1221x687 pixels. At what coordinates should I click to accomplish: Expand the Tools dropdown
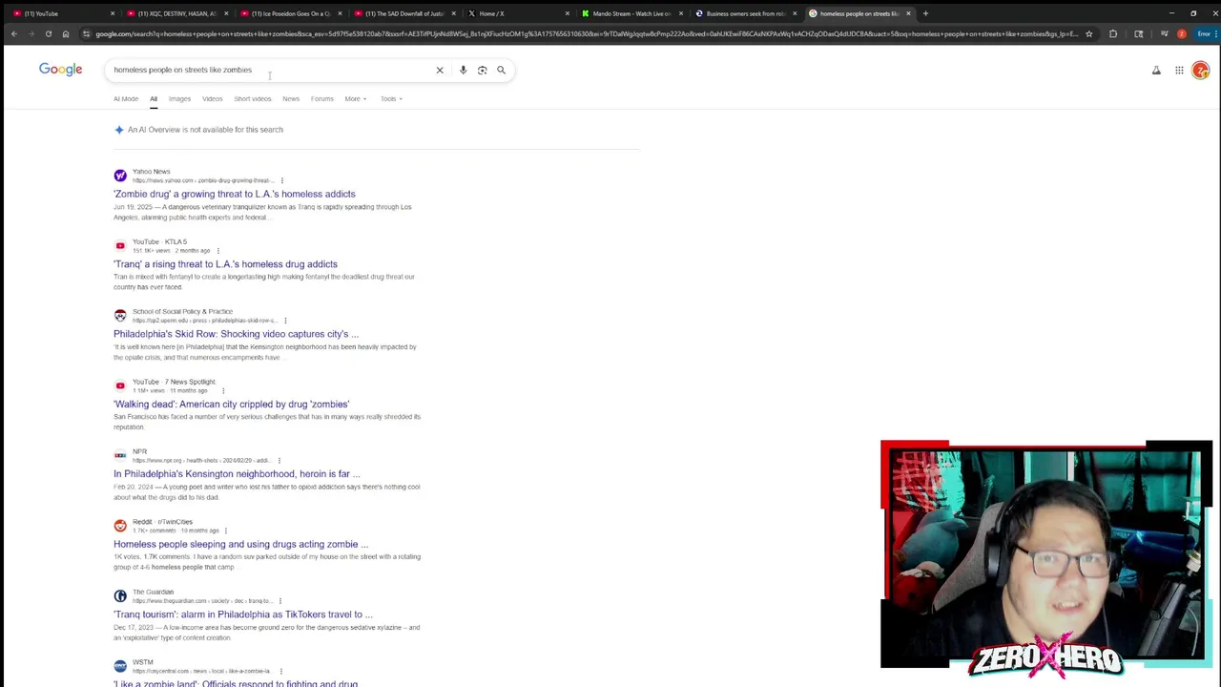point(391,98)
